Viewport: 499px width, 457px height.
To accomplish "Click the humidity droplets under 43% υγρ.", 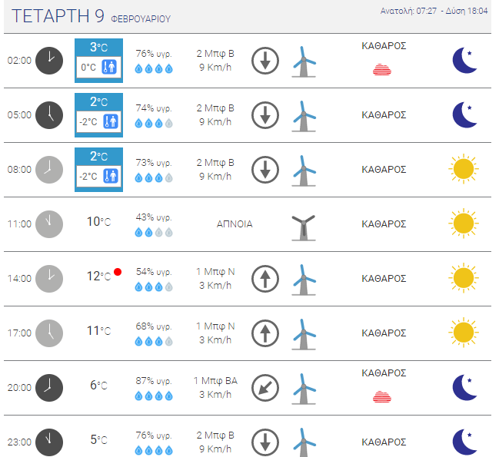I will click(154, 233).
